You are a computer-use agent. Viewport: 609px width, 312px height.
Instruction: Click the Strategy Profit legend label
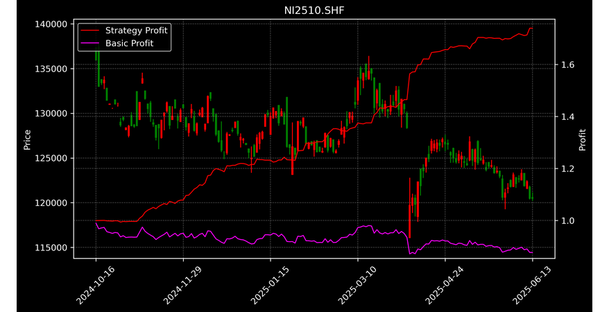(x=137, y=31)
